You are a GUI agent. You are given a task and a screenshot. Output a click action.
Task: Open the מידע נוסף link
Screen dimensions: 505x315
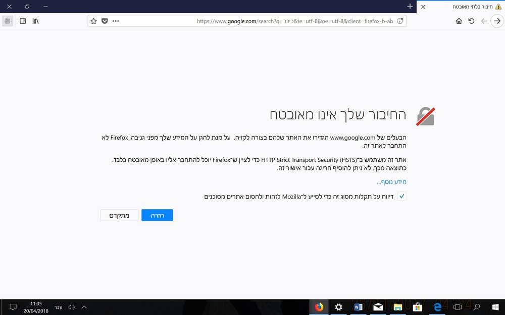tap(392, 182)
